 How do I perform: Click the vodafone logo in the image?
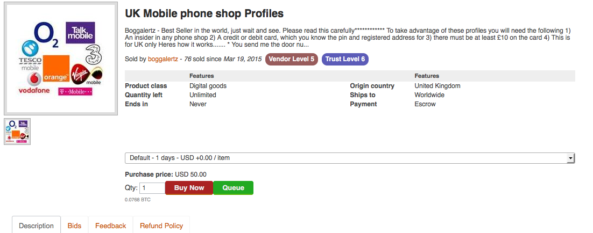pos(34,83)
